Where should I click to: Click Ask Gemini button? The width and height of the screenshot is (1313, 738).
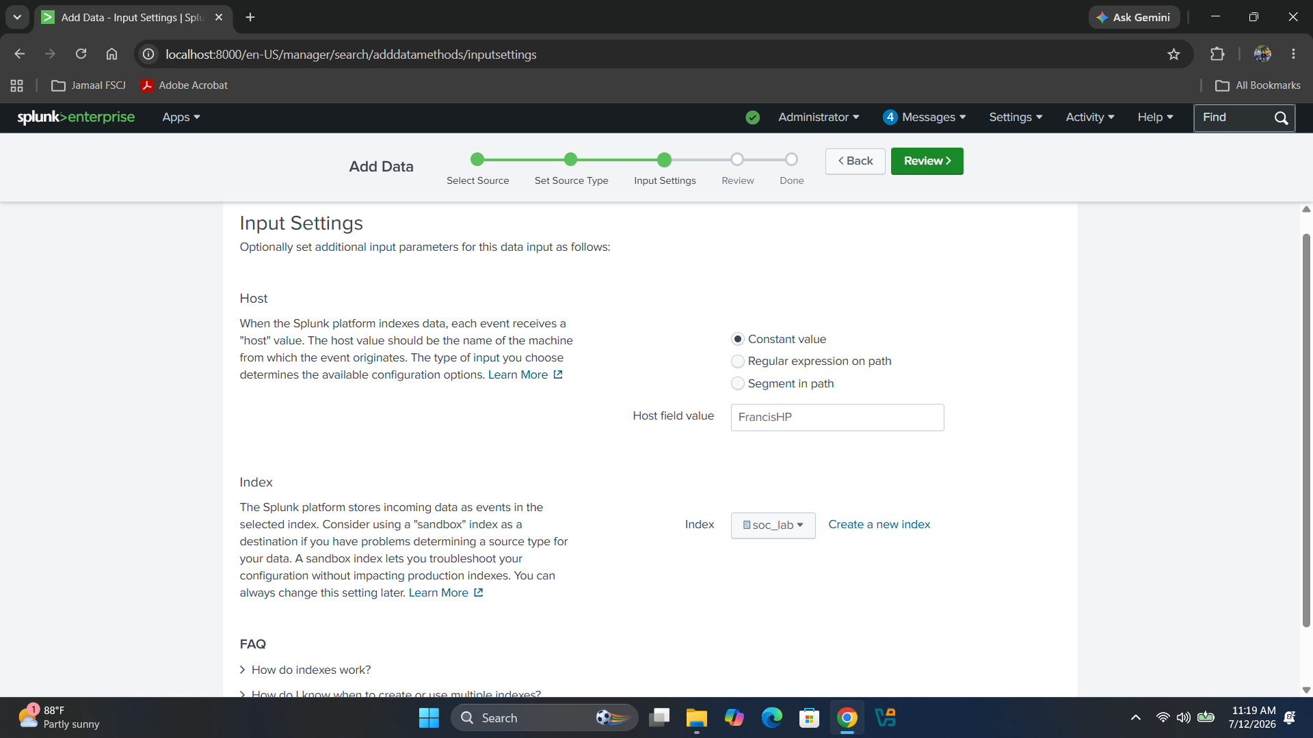[1134, 17]
